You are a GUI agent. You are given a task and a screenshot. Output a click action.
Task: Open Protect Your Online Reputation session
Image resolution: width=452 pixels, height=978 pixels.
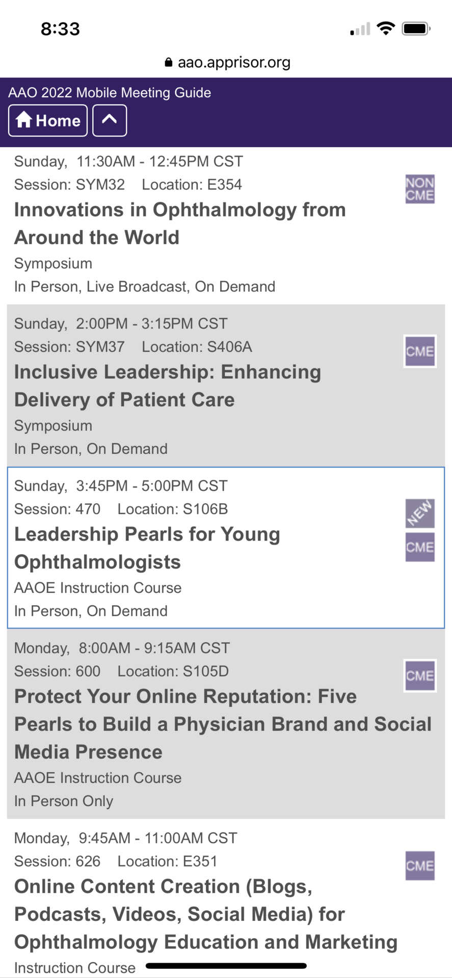pyautogui.click(x=223, y=724)
